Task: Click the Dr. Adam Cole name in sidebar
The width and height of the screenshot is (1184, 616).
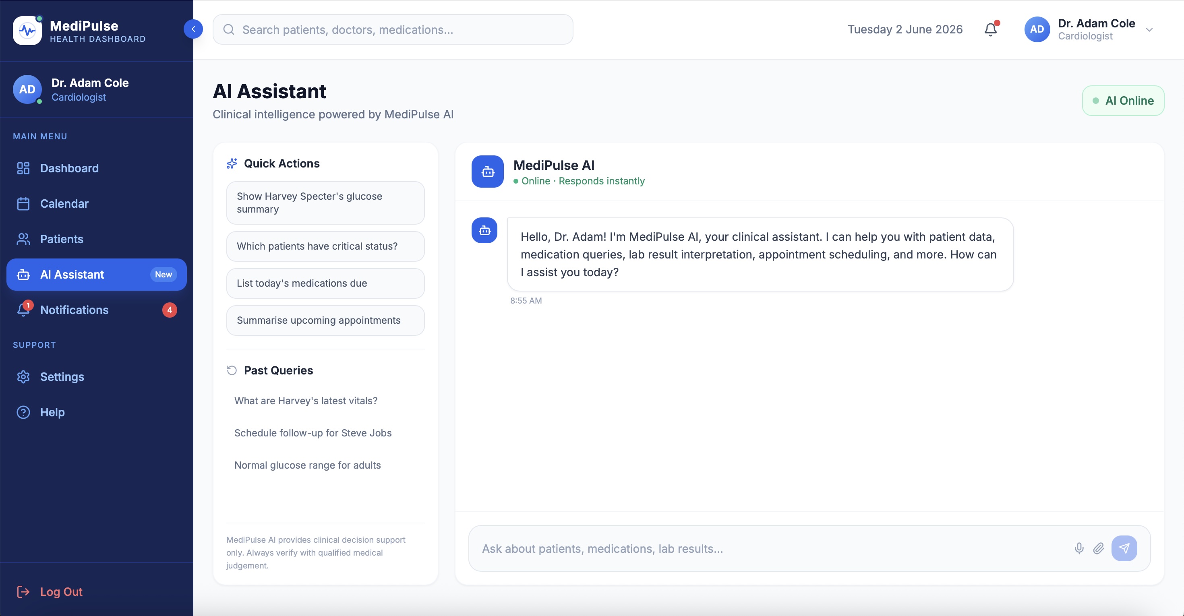Action: pyautogui.click(x=90, y=83)
